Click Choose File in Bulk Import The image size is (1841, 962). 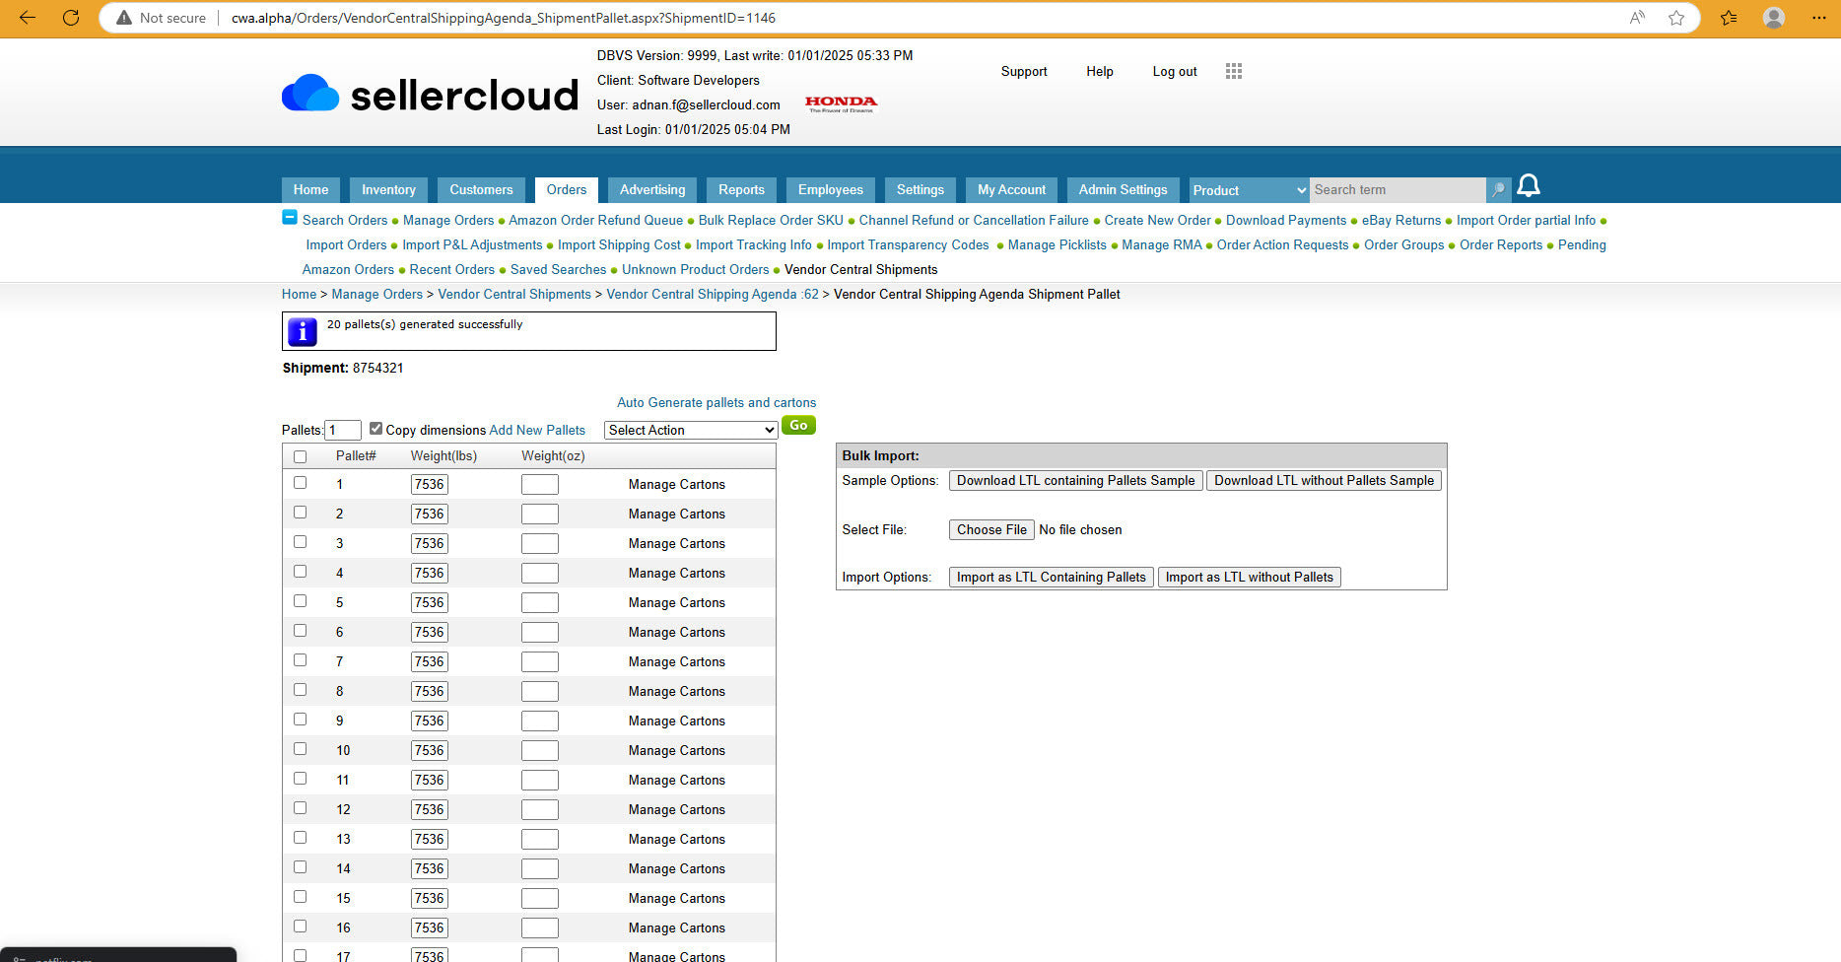pyautogui.click(x=991, y=530)
